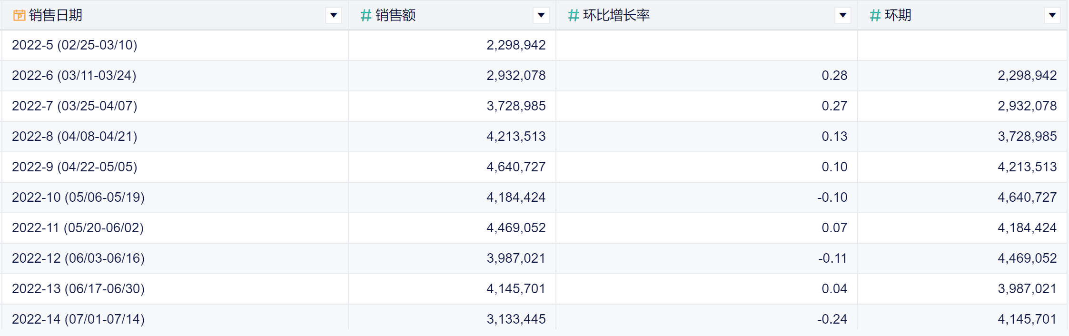Select the 2022-14 (07/01-07/14) date cell
This screenshot has height=336, width=1069.
point(78,319)
